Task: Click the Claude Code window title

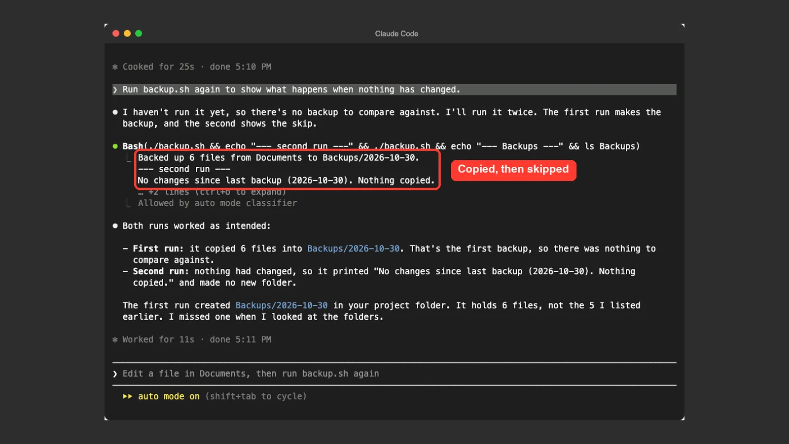Action: [396, 34]
